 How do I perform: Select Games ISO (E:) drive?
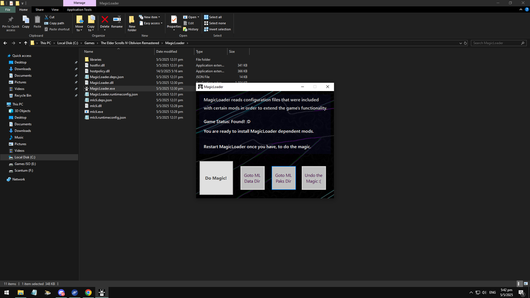click(x=25, y=164)
